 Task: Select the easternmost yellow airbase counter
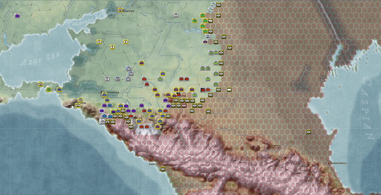coord(125,42)
